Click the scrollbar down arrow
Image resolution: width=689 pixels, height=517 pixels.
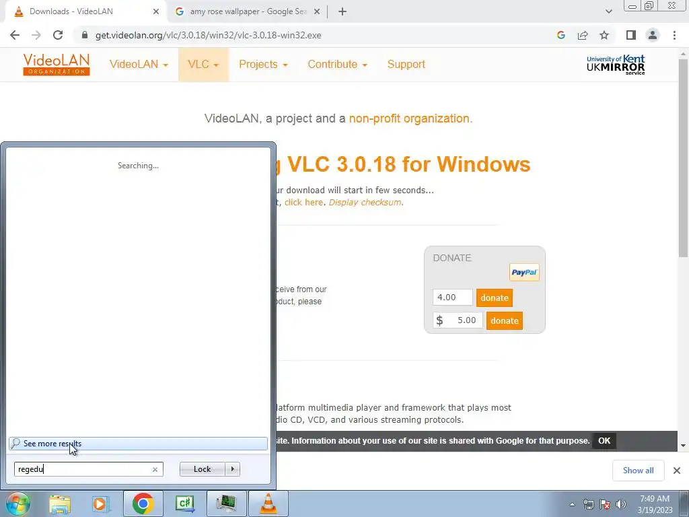683,446
